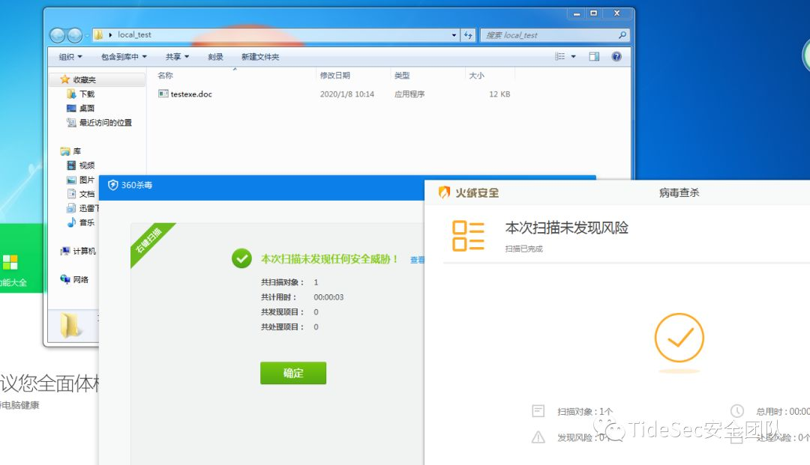Open 桌面 in the navigation pane
Screen dimensions: 810x465
tap(87, 108)
